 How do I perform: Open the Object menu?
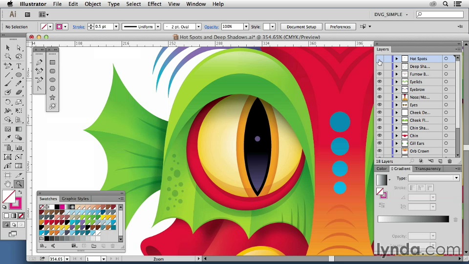(x=93, y=4)
